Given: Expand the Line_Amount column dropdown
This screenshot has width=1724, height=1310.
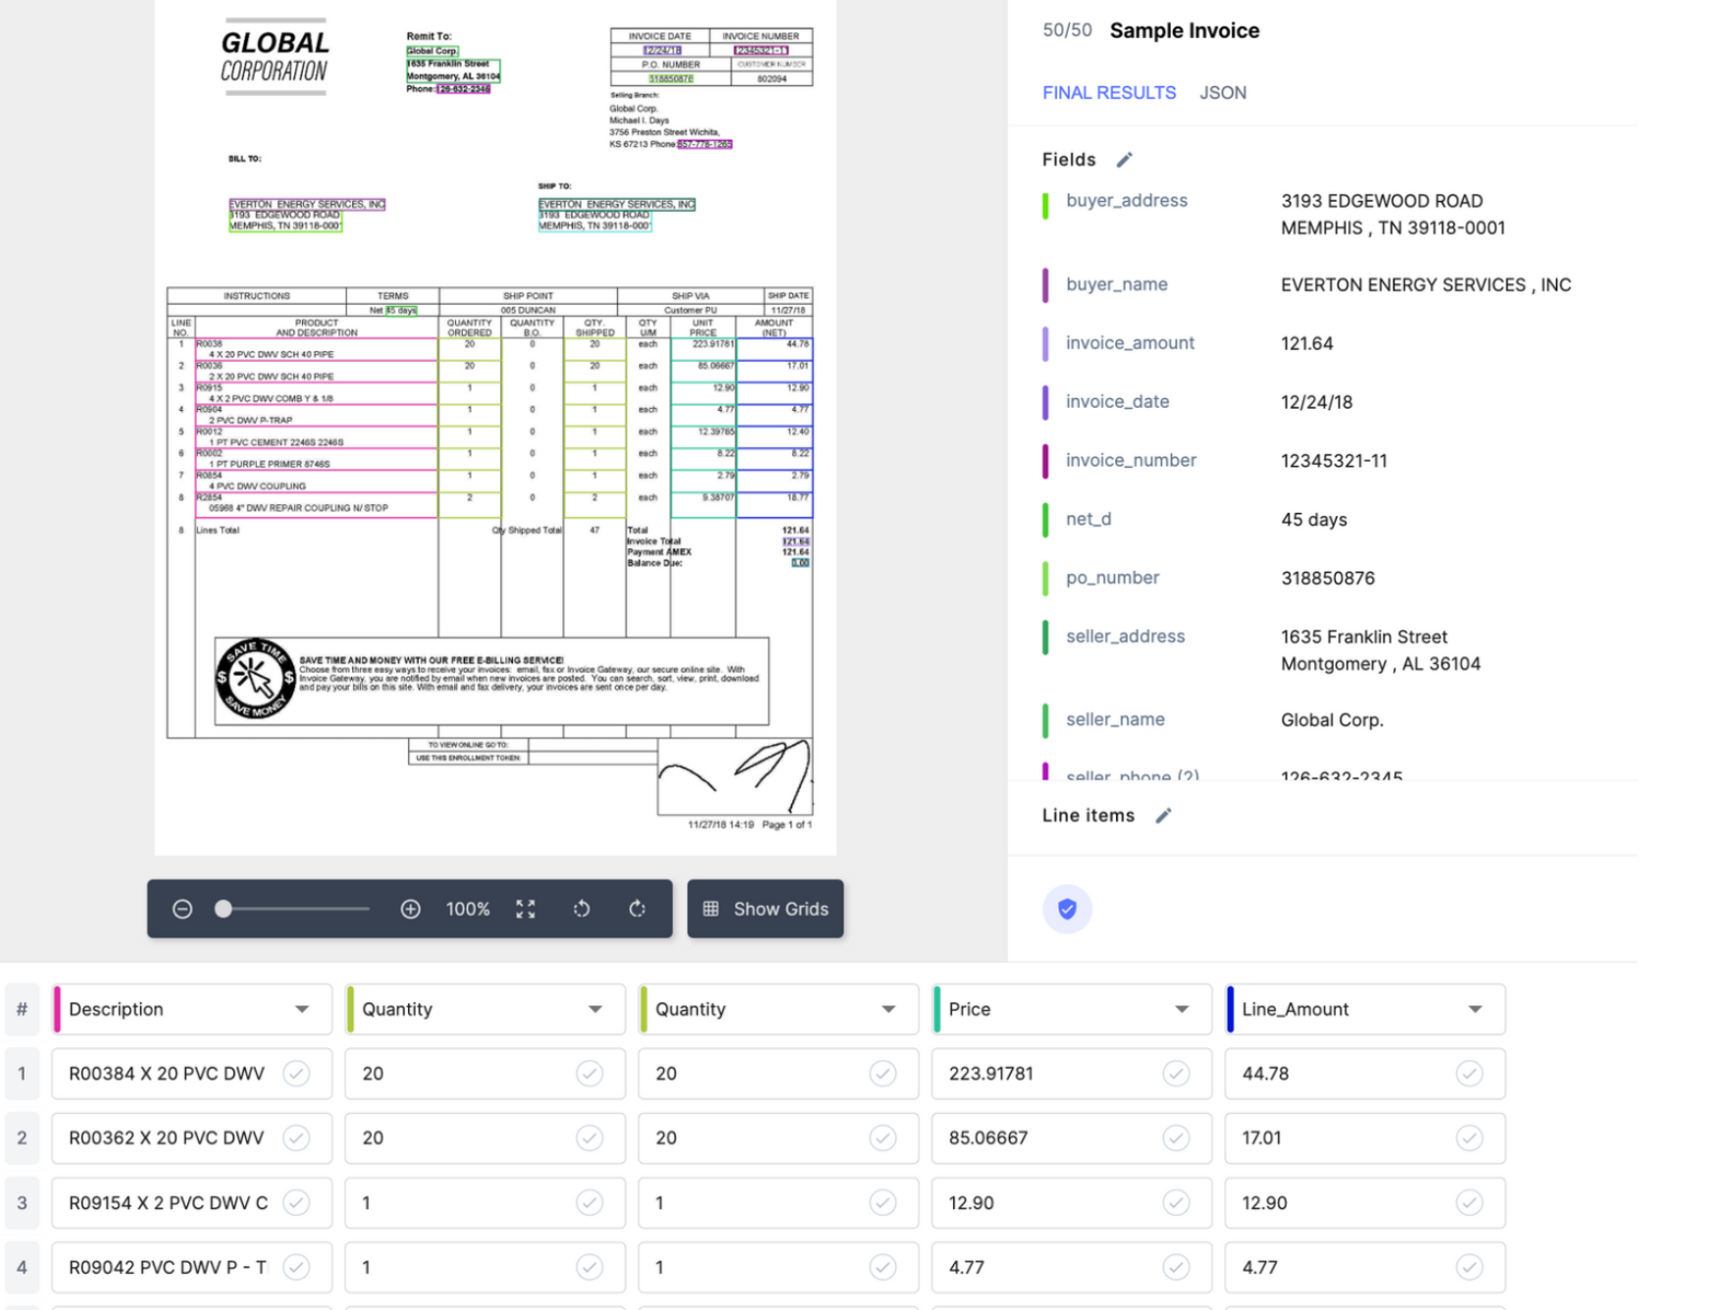Looking at the screenshot, I should [x=1475, y=1009].
